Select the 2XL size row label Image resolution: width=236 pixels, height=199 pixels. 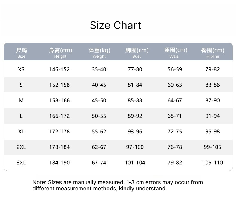(21, 147)
